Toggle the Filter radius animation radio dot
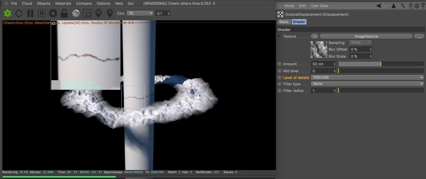This screenshot has height=179, width=426. pyautogui.click(x=280, y=90)
